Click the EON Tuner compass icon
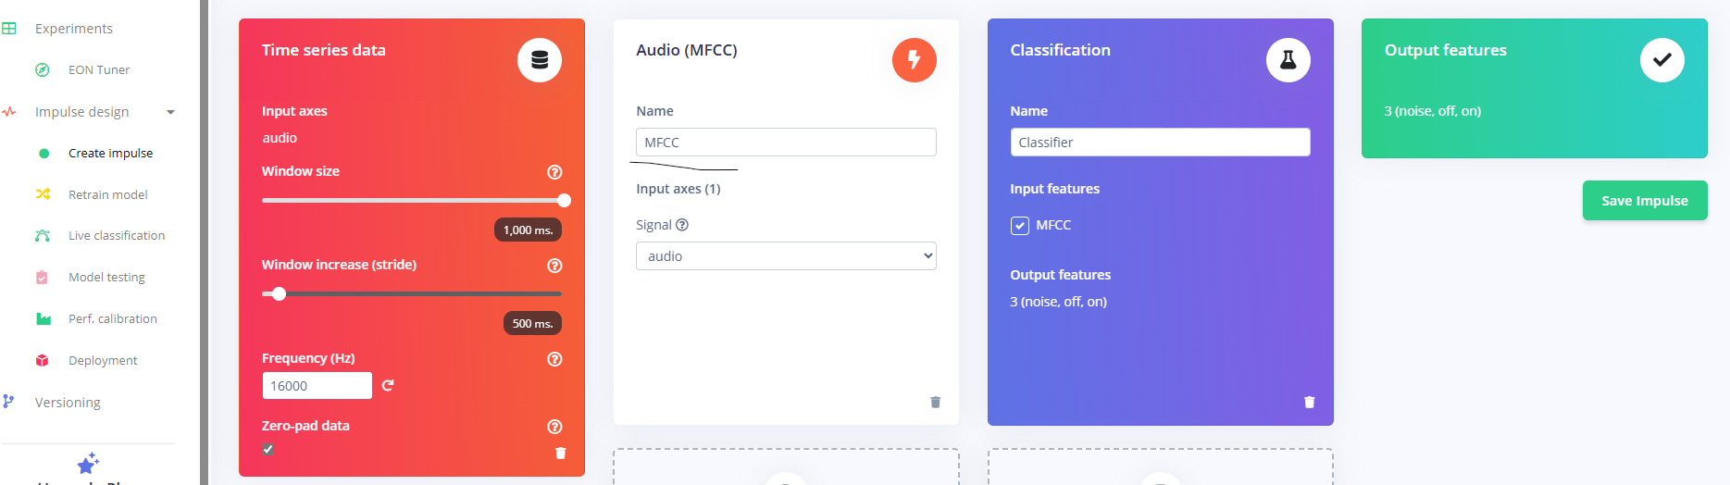This screenshot has width=1730, height=485. point(43,69)
